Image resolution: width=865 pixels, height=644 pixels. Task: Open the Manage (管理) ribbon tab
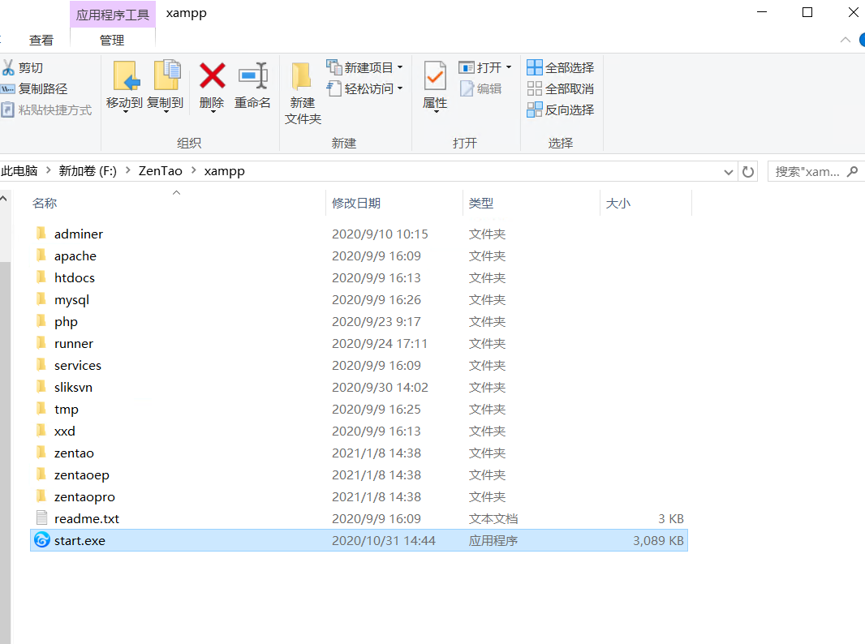pos(112,41)
